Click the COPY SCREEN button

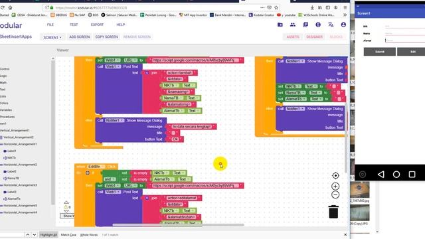(106, 37)
